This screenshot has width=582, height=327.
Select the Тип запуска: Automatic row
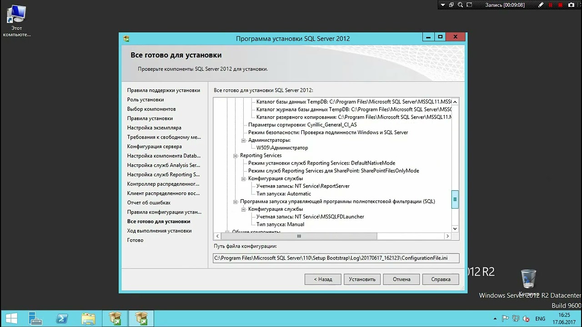pos(284,194)
